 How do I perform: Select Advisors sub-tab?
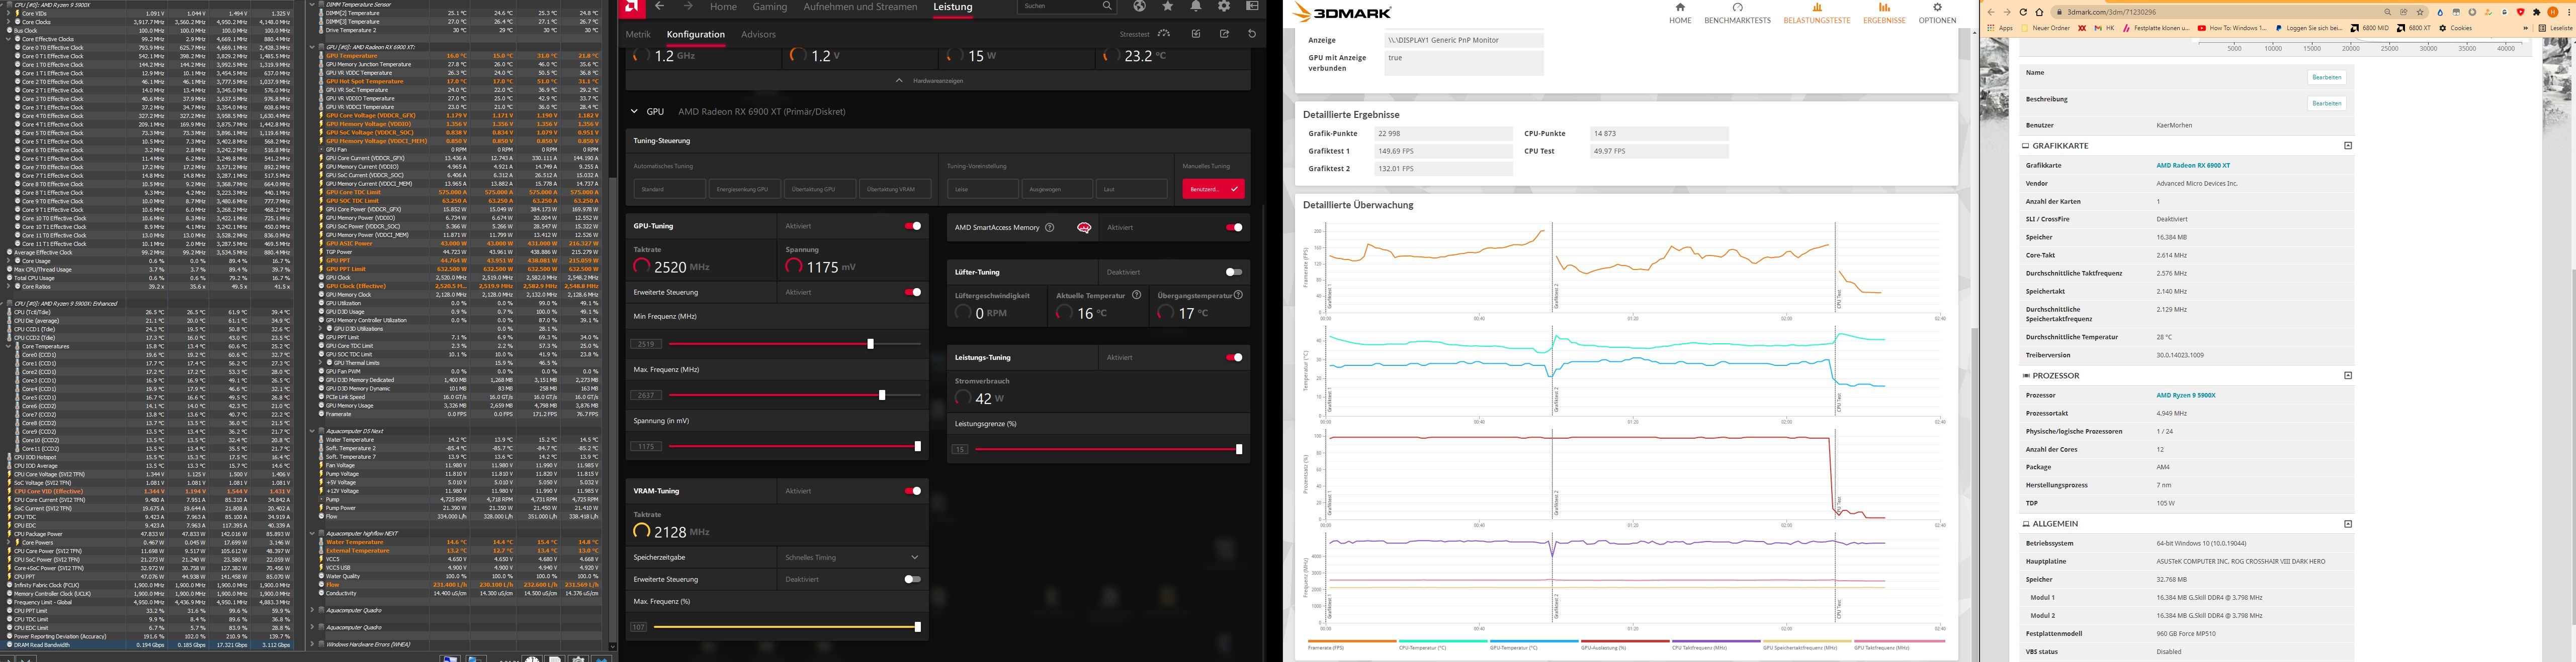pyautogui.click(x=758, y=34)
